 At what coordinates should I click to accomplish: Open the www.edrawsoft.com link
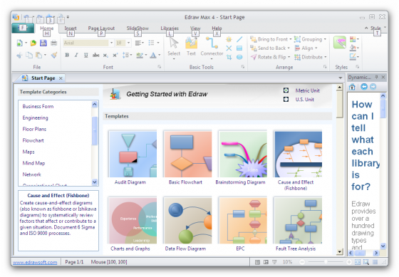tap(35, 262)
